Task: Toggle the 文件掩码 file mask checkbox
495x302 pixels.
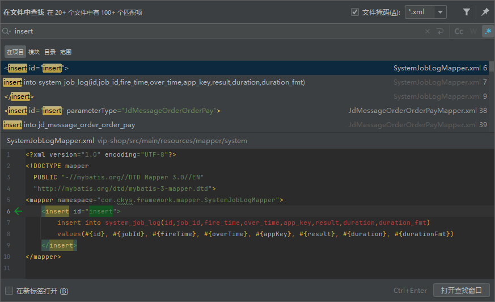Action: point(355,12)
